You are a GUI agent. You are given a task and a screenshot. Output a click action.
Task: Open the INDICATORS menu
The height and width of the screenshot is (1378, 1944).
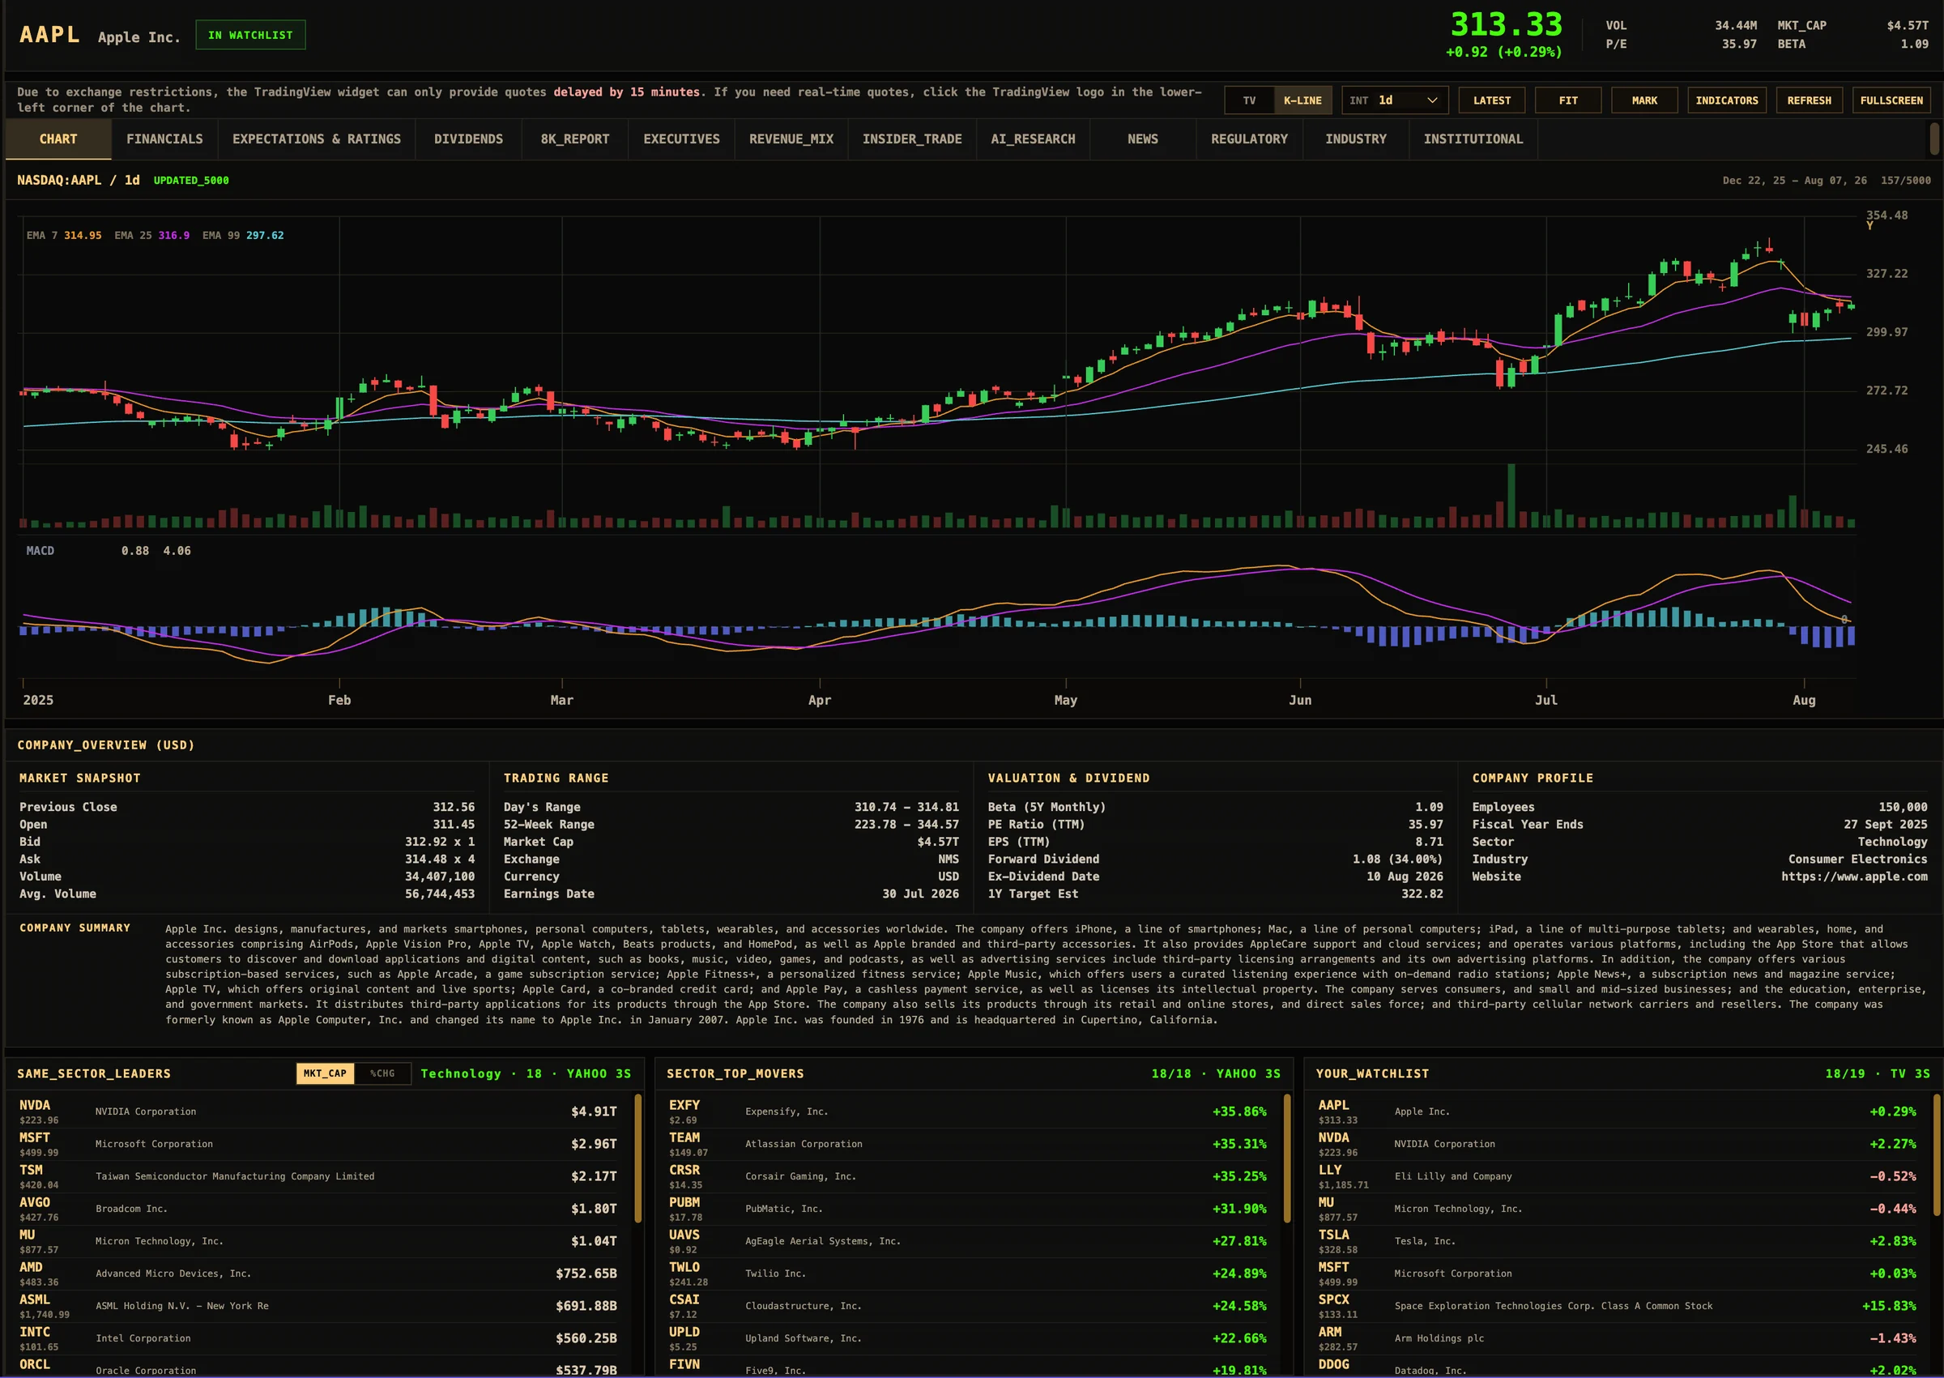click(x=1727, y=100)
